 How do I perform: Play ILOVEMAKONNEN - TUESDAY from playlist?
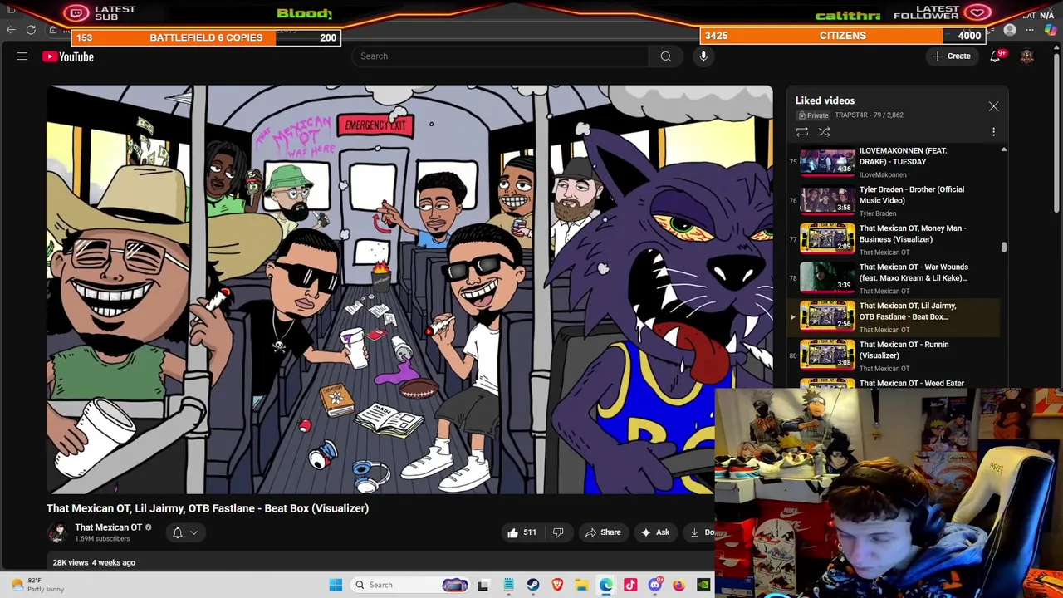click(x=893, y=162)
